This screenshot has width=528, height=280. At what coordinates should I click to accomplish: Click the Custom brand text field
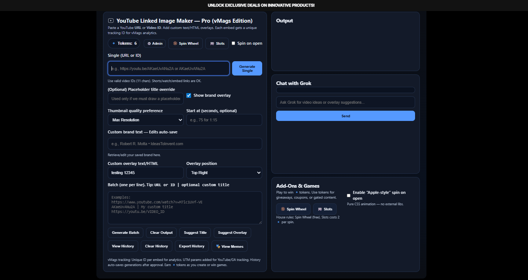tap(185, 144)
